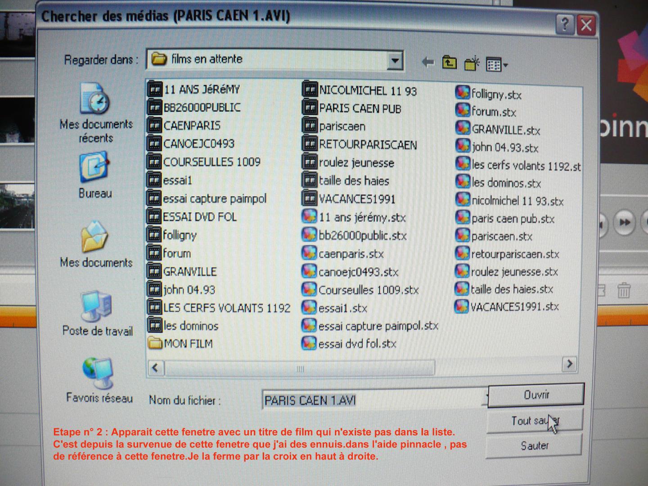The image size is (648, 486).
Task: Select the '11 ans jérémy.stx' project file
Action: coord(354,217)
